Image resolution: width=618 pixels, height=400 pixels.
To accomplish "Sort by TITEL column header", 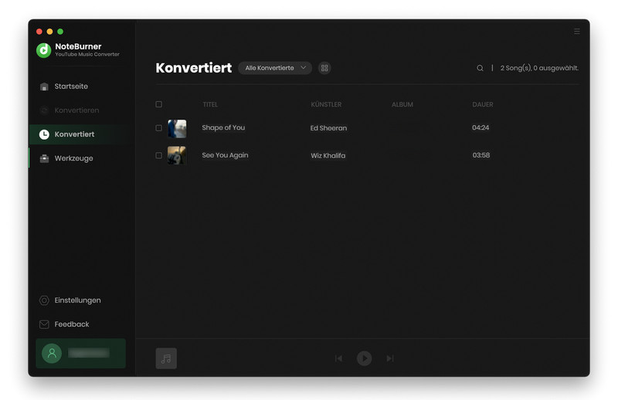I will pos(210,104).
